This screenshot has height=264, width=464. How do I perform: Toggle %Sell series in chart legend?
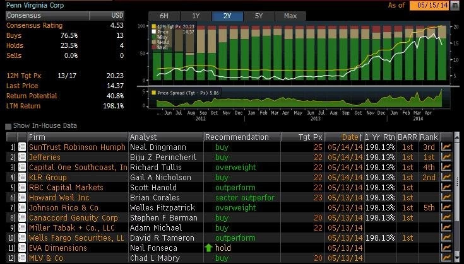(x=154, y=47)
